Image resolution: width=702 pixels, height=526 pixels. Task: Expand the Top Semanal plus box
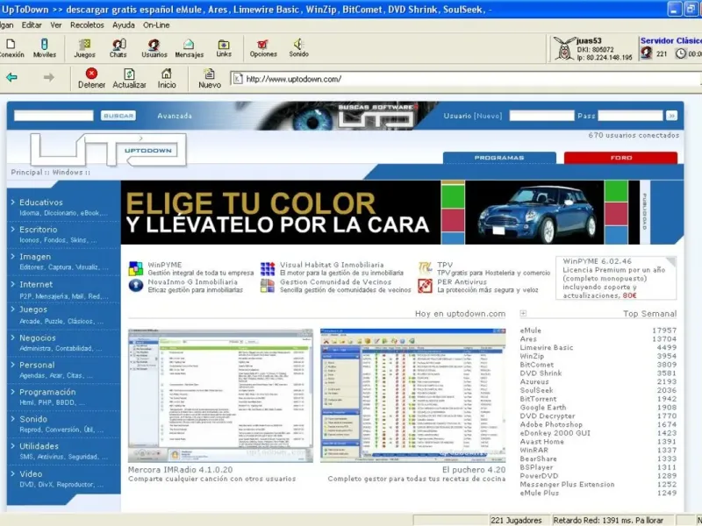click(523, 313)
